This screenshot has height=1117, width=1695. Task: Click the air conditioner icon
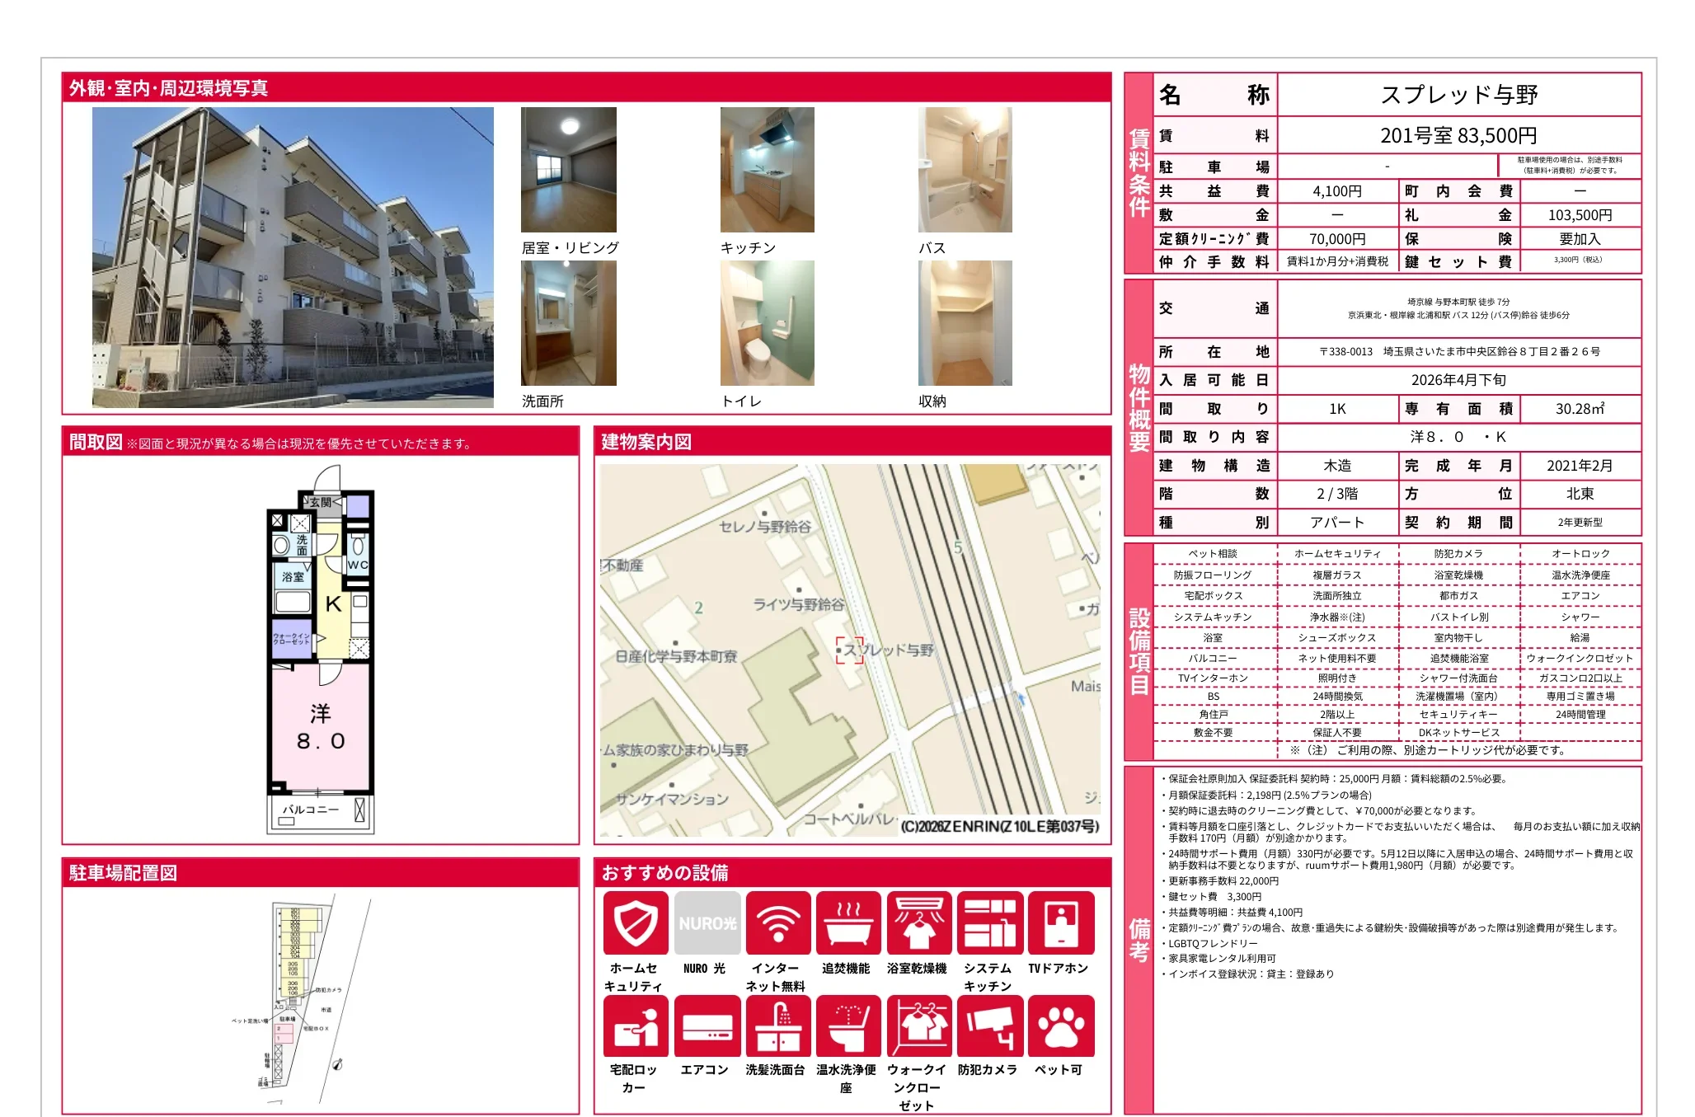pyautogui.click(x=707, y=1026)
